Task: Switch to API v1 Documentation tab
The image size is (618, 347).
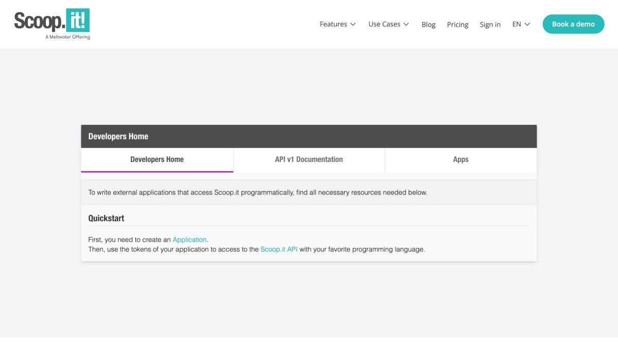Action: coord(309,160)
